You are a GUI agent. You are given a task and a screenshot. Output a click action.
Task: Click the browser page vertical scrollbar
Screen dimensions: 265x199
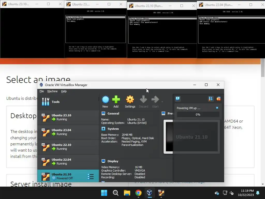tap(263, 68)
